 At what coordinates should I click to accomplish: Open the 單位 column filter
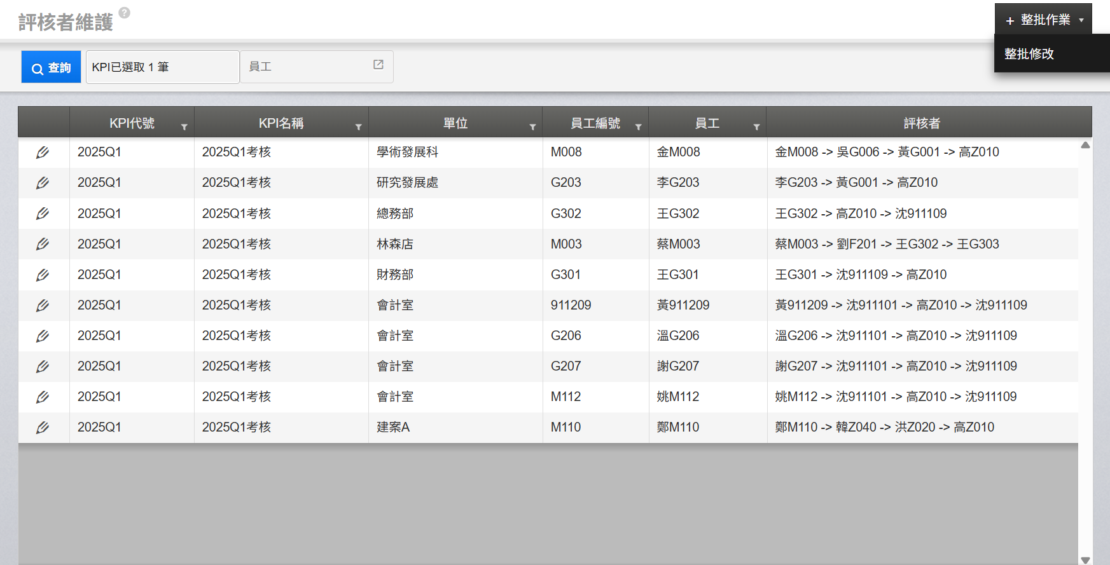pyautogui.click(x=532, y=127)
